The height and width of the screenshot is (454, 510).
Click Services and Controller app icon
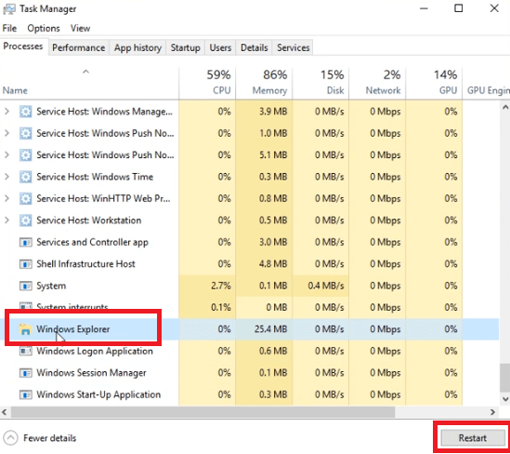pyautogui.click(x=25, y=242)
